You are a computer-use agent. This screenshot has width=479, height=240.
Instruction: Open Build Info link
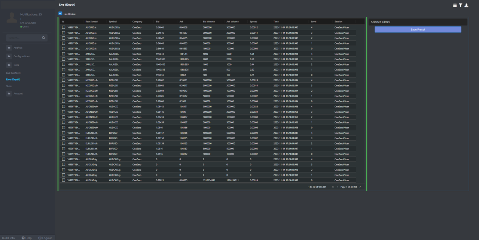click(9, 238)
